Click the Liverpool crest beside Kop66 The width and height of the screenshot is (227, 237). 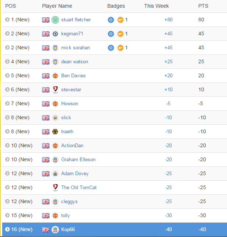[x=55, y=229]
